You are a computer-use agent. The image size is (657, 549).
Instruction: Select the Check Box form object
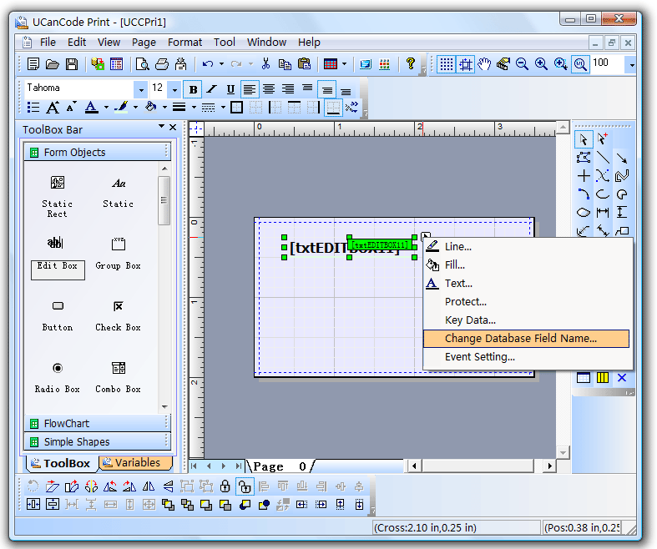119,316
